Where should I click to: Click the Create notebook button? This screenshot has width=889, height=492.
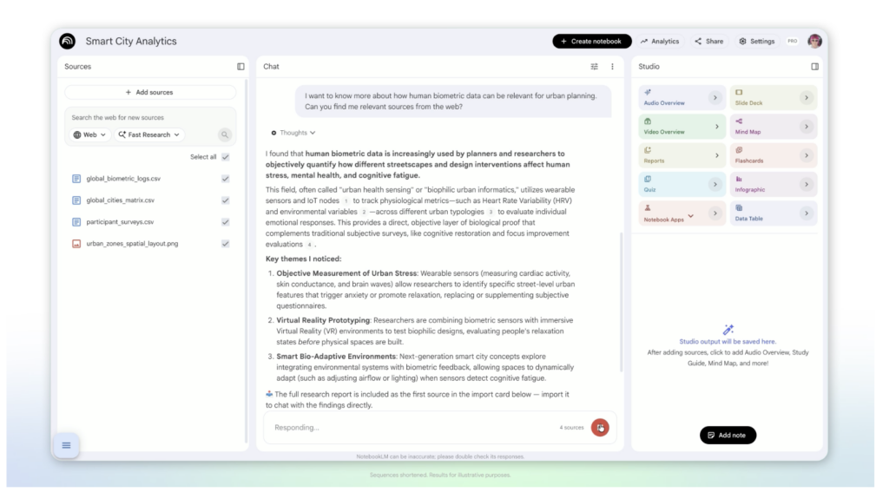tap(592, 41)
